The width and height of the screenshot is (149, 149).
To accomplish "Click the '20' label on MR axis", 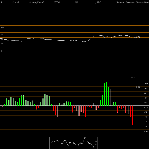I will tap(145, 103).
